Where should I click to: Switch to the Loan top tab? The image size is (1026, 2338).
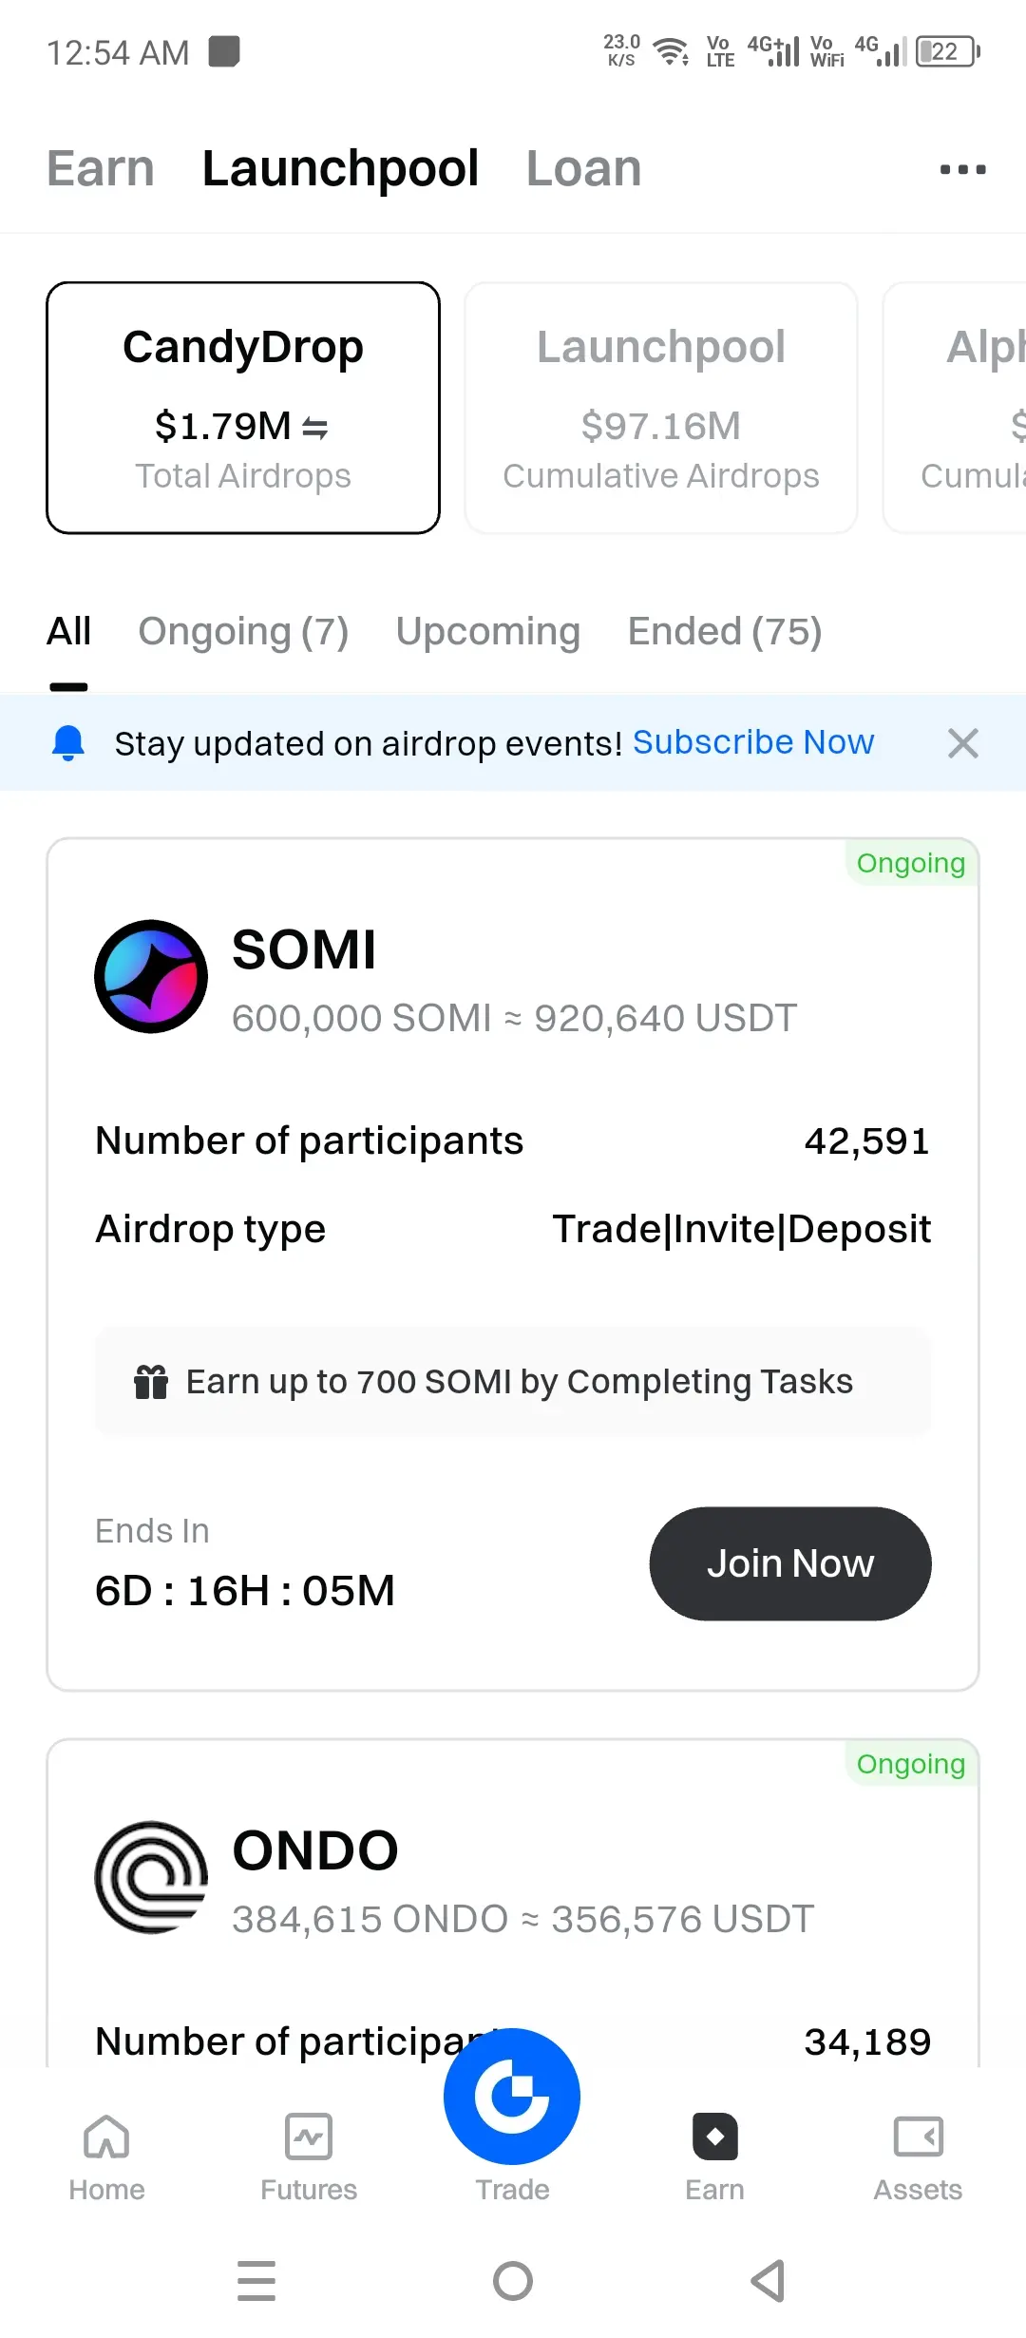(x=584, y=169)
